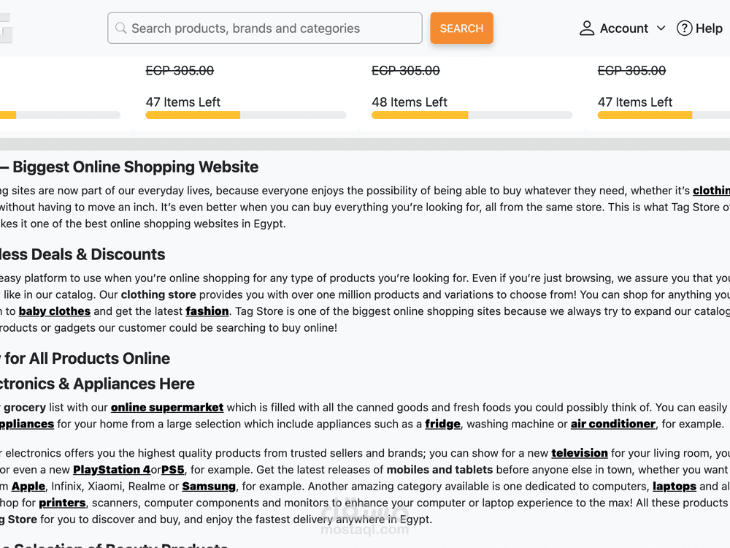Screen dimensions: 730x548
Task: Focus the search products input field
Action: 270,28
